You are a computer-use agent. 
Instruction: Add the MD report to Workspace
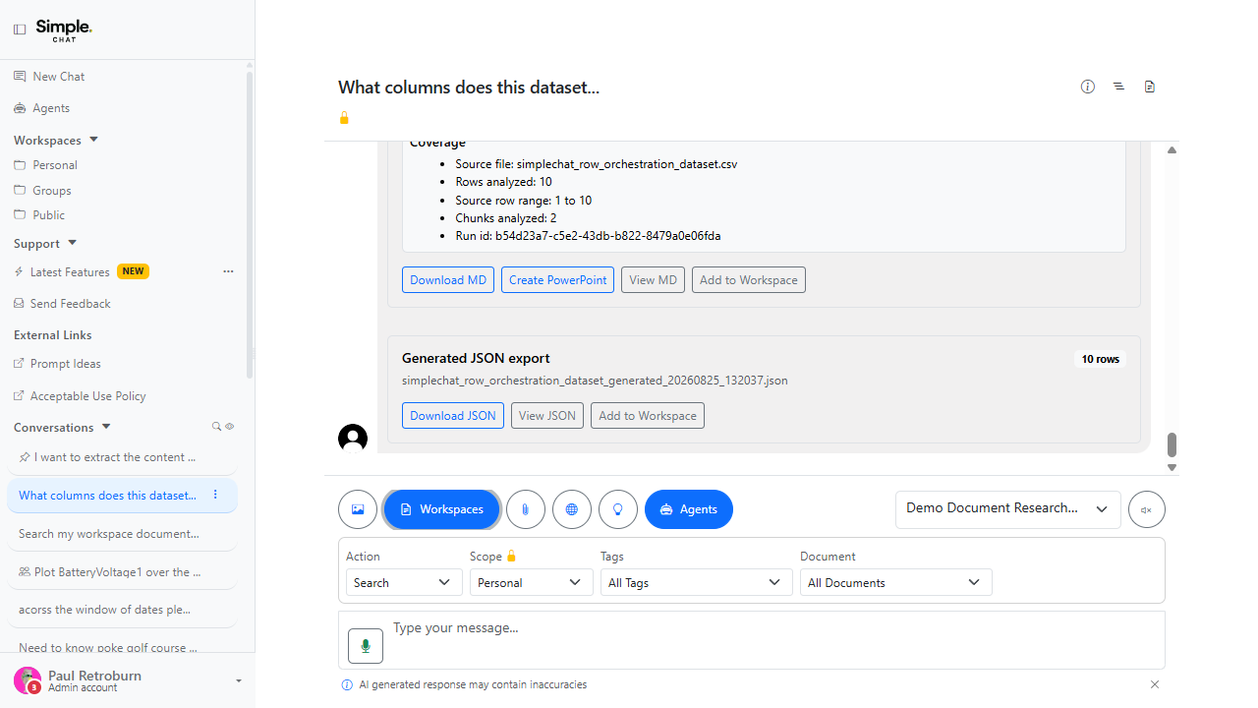(749, 280)
